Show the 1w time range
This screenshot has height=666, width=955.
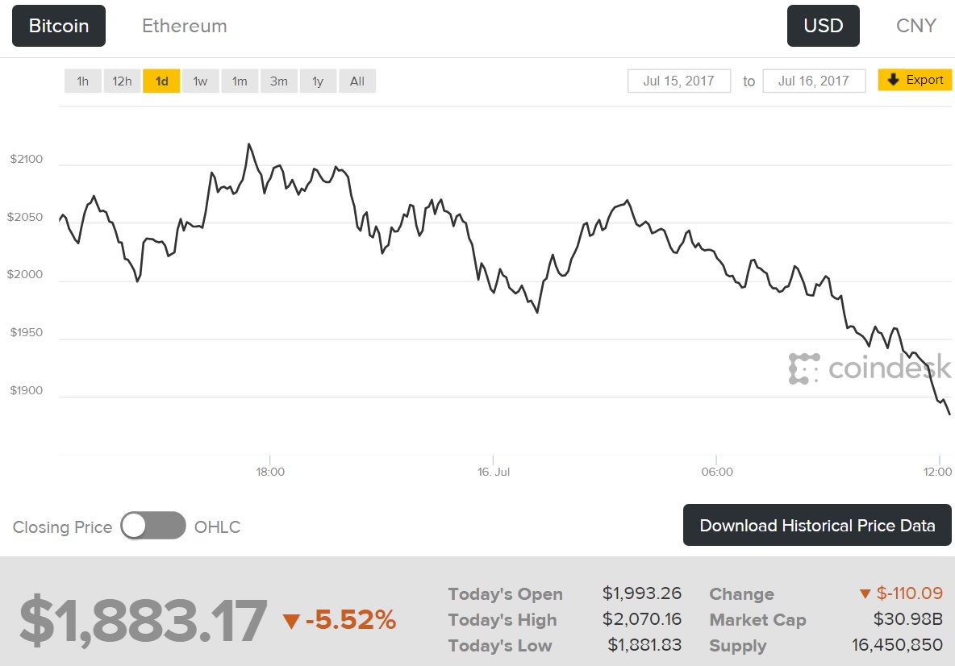[x=200, y=81]
